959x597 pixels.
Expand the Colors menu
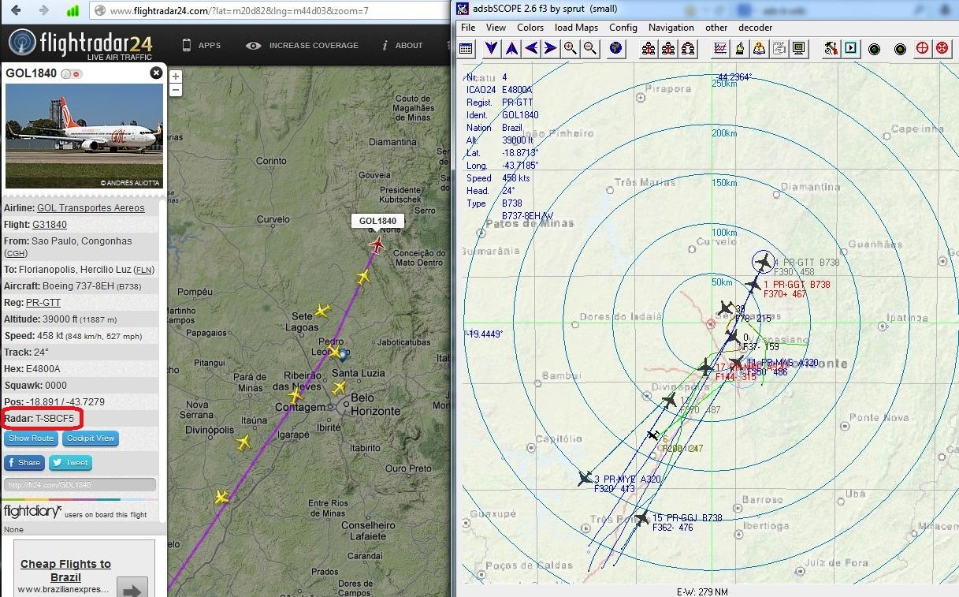click(x=530, y=28)
